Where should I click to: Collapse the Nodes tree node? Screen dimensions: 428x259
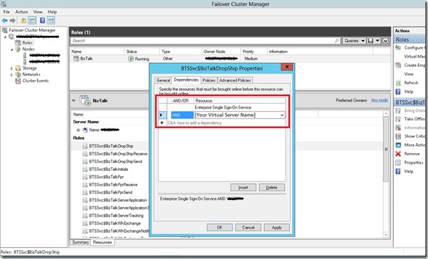click(x=11, y=49)
